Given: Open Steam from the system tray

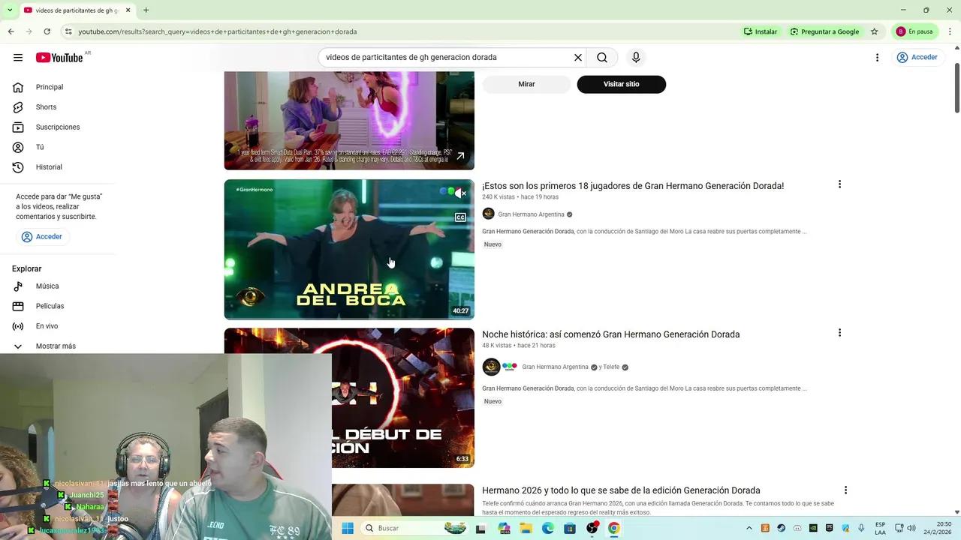Looking at the screenshot, I should point(781,528).
